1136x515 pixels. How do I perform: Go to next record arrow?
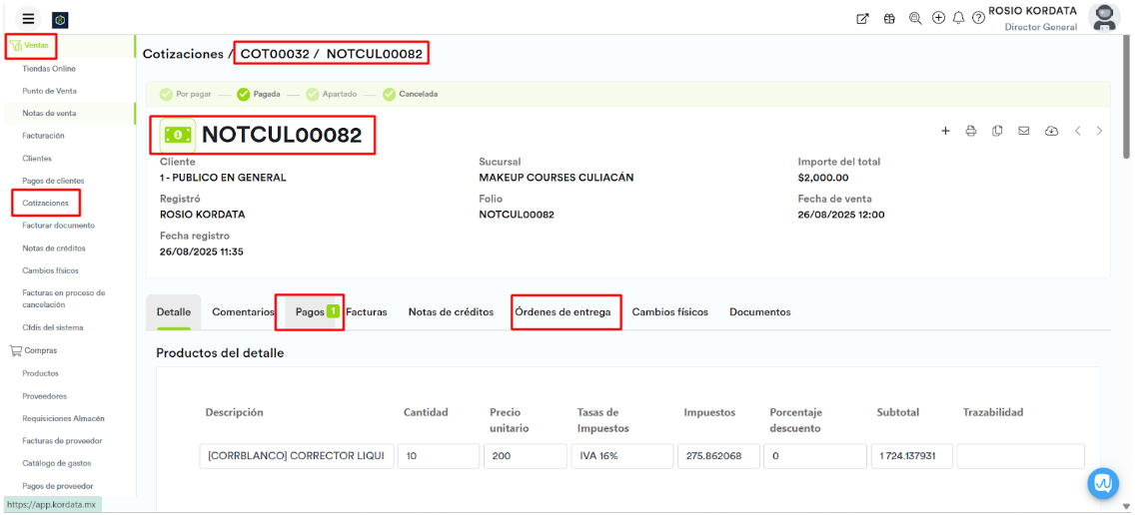click(x=1100, y=131)
